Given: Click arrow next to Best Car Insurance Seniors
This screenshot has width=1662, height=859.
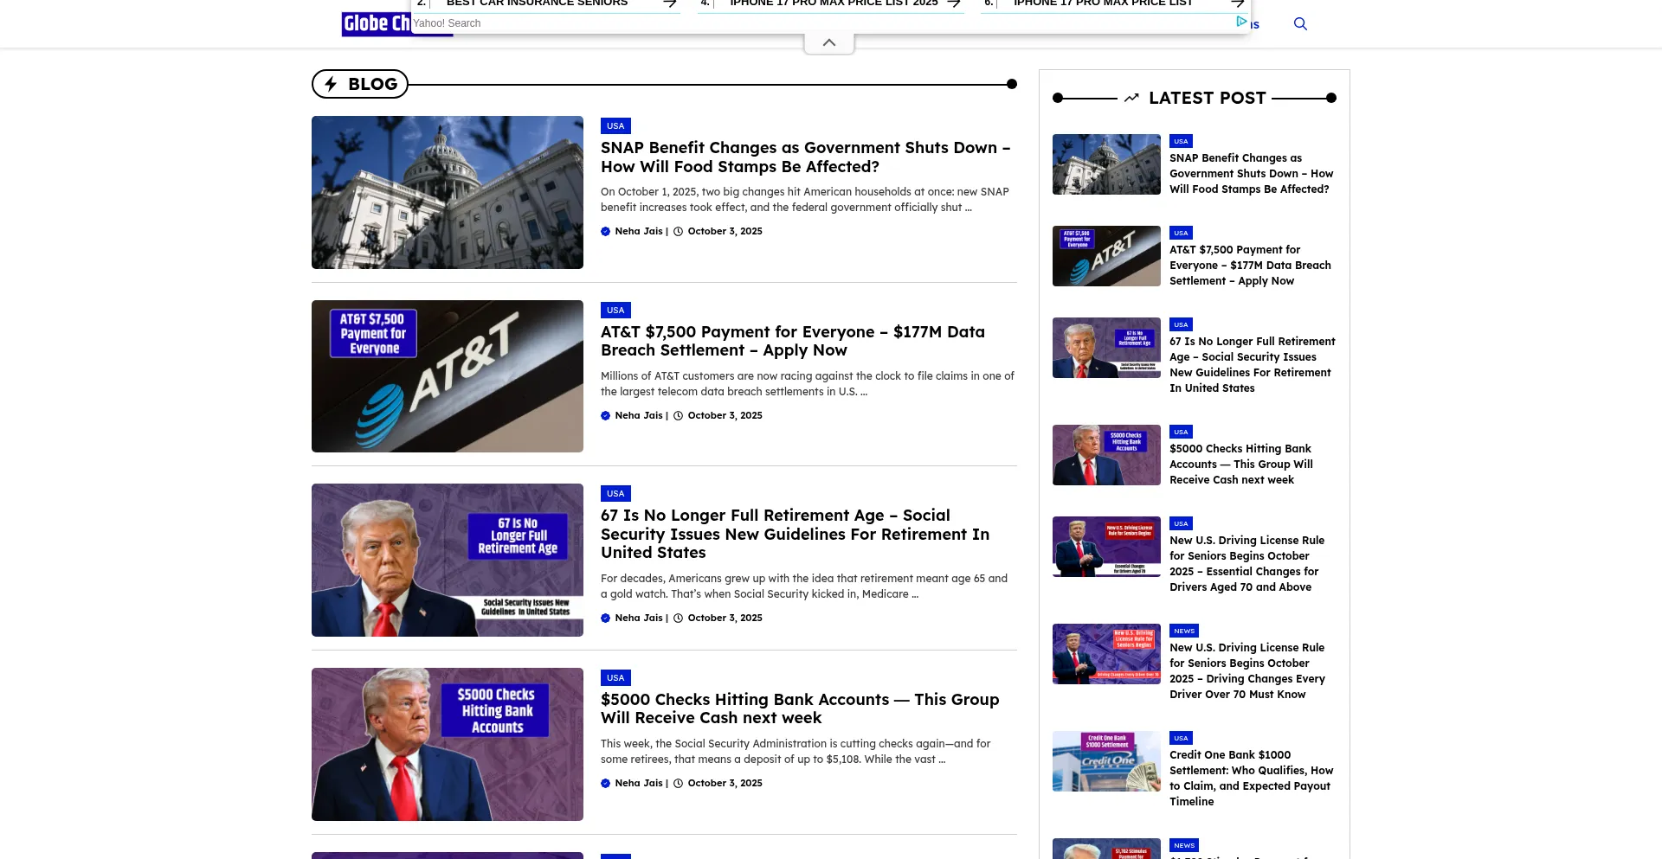Looking at the screenshot, I should [x=669, y=3].
